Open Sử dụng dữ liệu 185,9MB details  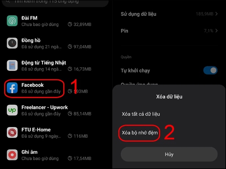tap(169, 14)
